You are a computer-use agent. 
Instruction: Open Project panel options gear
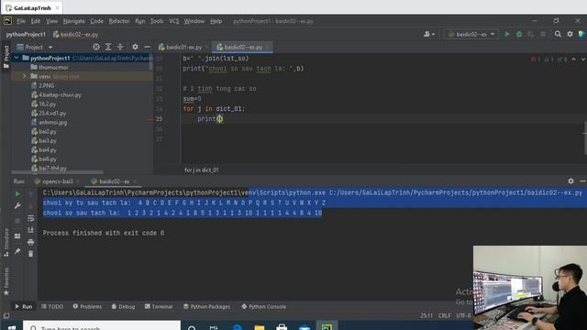coord(135,47)
